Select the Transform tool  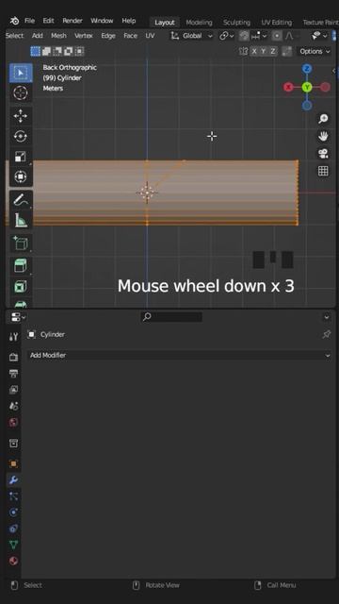(21, 176)
